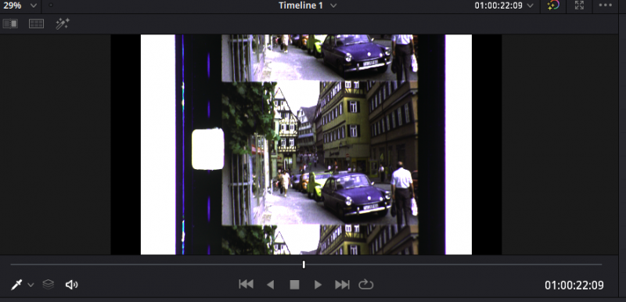This screenshot has width=626, height=302.
Task: Open the gallery grid view icon
Action: [36, 24]
